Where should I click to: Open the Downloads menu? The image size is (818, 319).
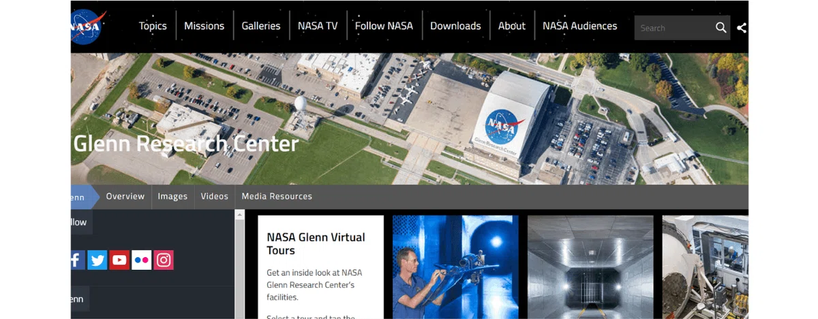(x=455, y=26)
